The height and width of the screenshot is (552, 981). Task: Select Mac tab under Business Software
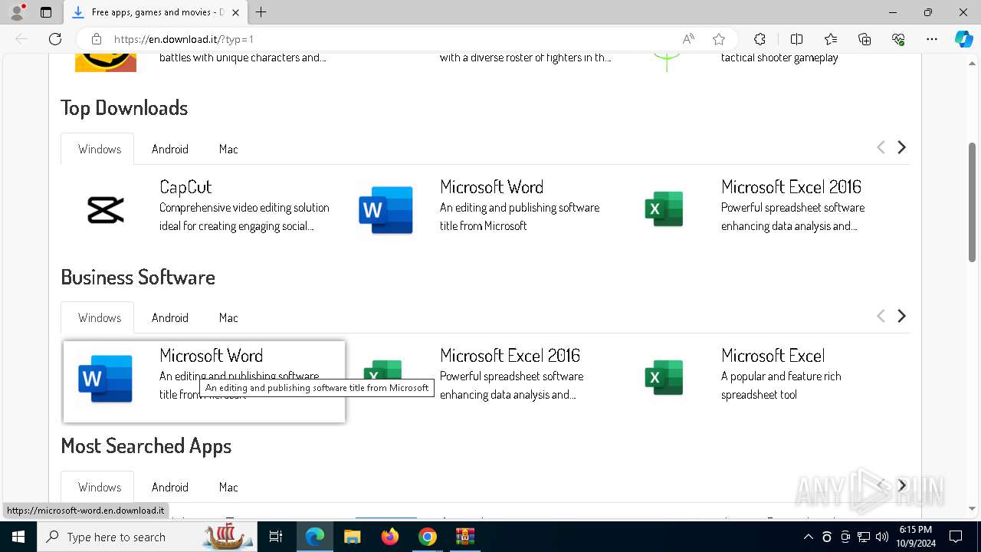tap(228, 317)
